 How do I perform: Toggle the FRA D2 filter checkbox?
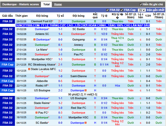[x=108, y=10]
